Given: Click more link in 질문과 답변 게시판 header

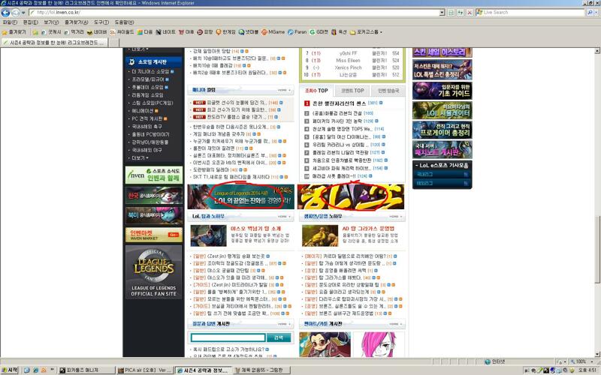Looking at the screenshot, I should [284, 324].
